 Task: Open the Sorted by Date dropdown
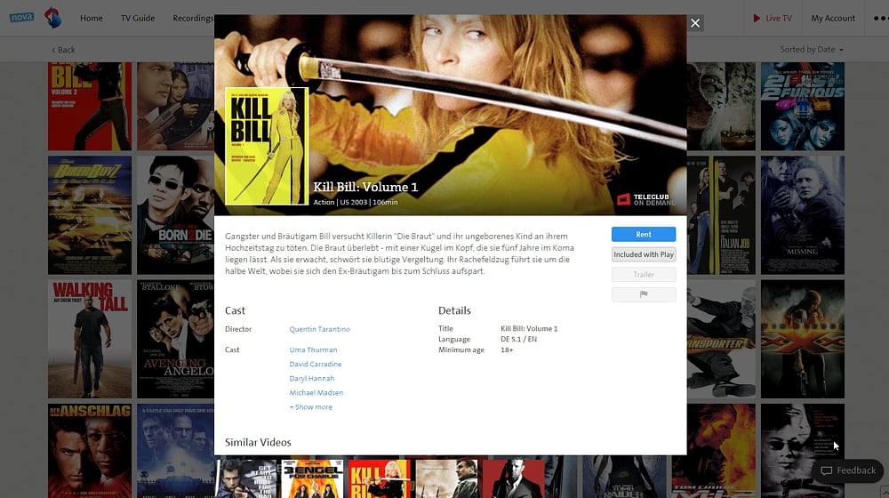(x=812, y=49)
